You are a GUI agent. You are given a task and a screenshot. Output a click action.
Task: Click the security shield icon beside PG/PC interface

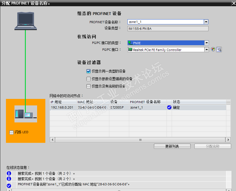pyautogui.click(x=213, y=49)
